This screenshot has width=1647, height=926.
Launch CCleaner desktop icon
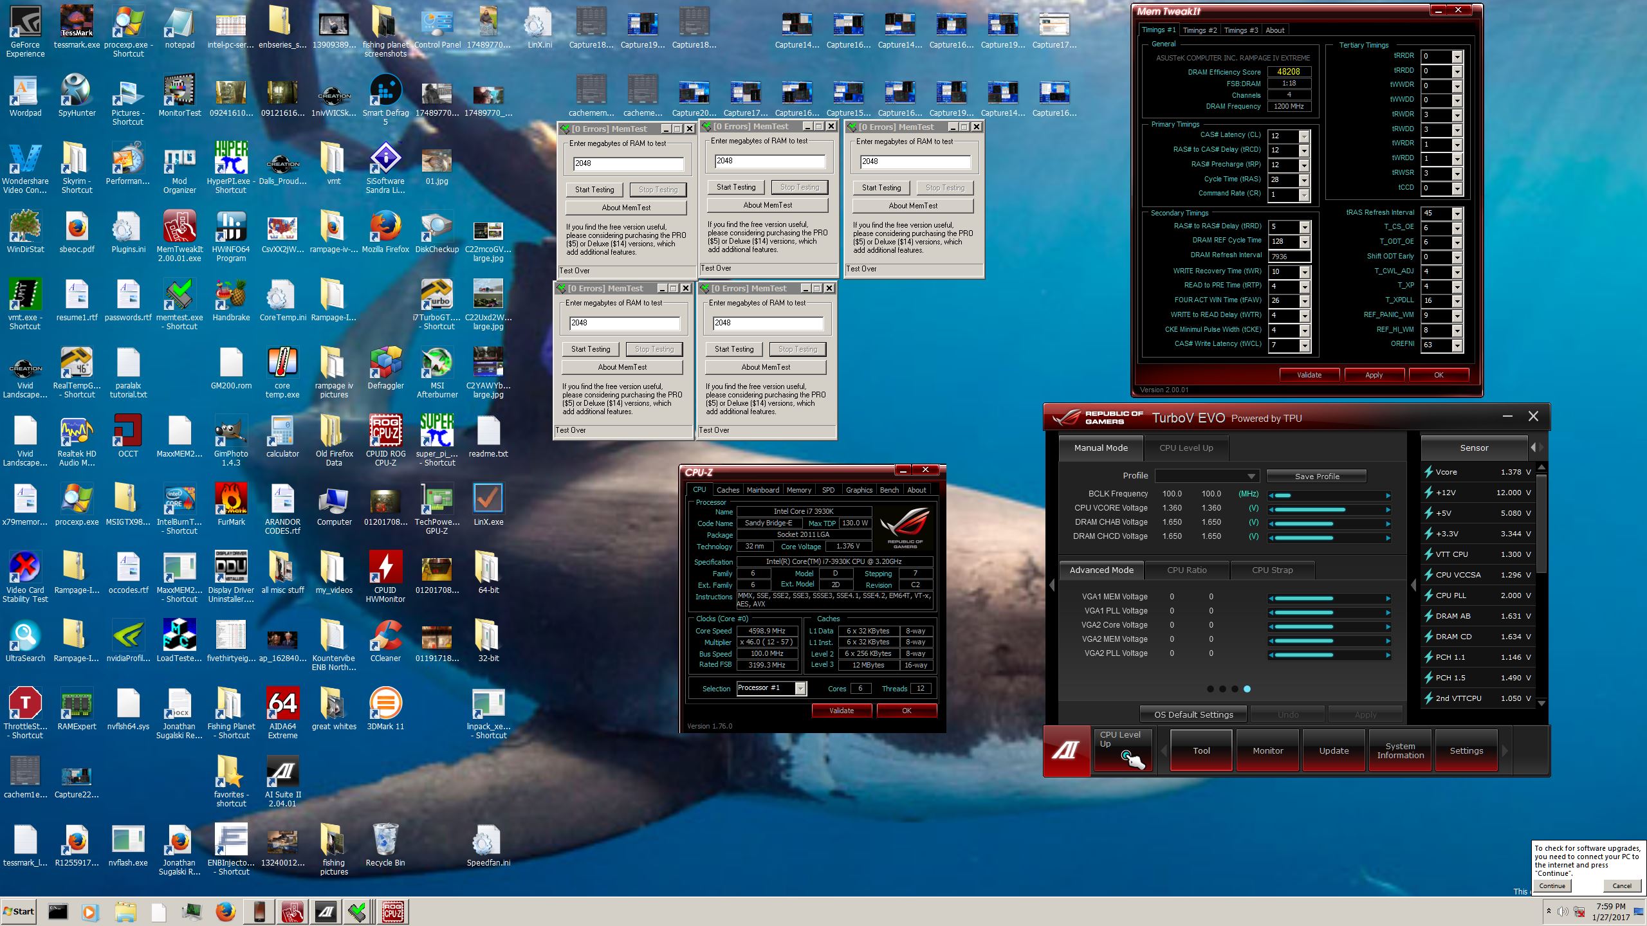tap(385, 640)
